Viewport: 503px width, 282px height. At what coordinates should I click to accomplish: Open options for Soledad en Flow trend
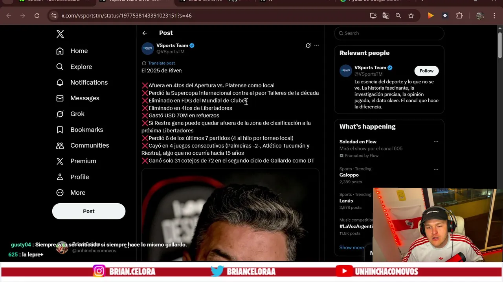pos(436,142)
